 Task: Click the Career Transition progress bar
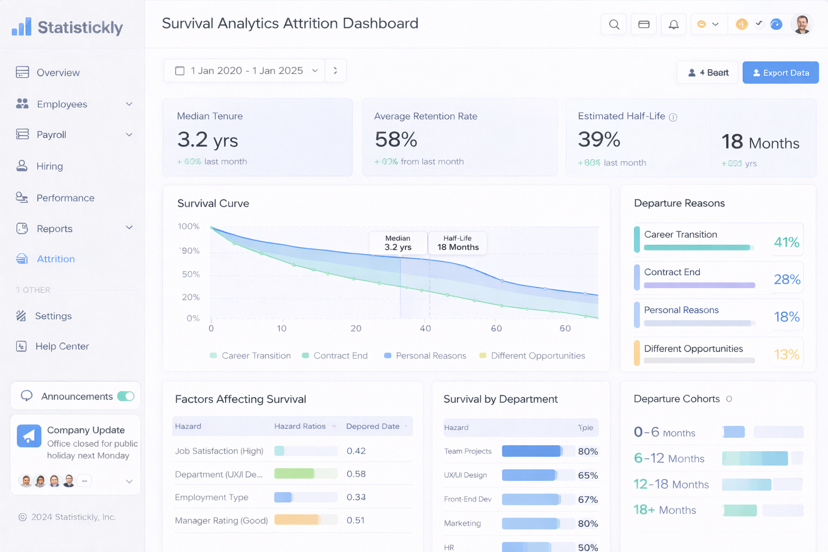point(697,247)
